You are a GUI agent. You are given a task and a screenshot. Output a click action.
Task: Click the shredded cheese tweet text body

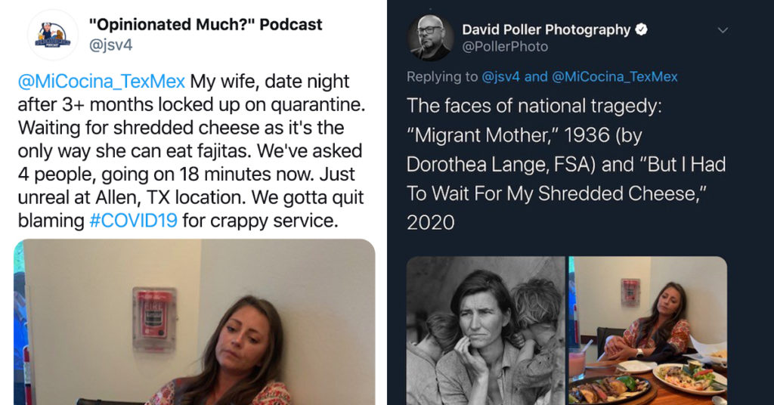[191, 151]
